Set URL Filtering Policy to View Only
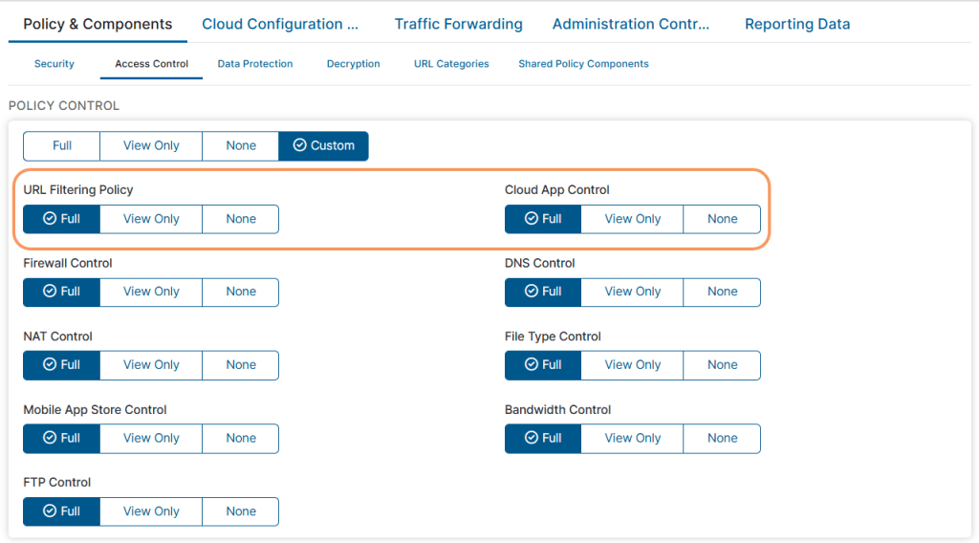Viewport: 979px width, 543px height. click(151, 219)
